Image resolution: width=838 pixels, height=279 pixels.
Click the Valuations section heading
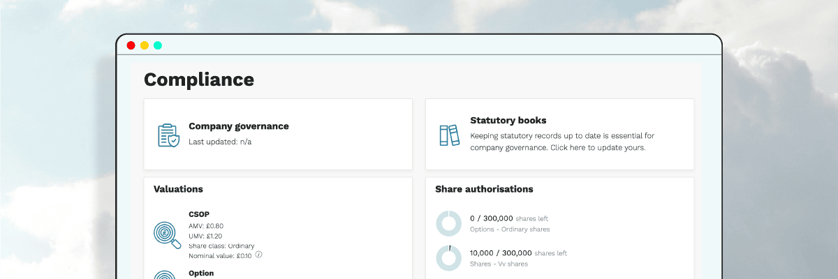pyautogui.click(x=178, y=189)
